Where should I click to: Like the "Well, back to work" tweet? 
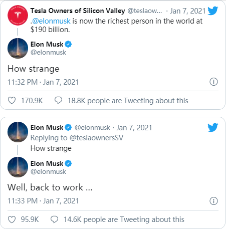12,219
